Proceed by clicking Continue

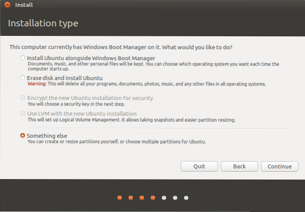click(280, 166)
